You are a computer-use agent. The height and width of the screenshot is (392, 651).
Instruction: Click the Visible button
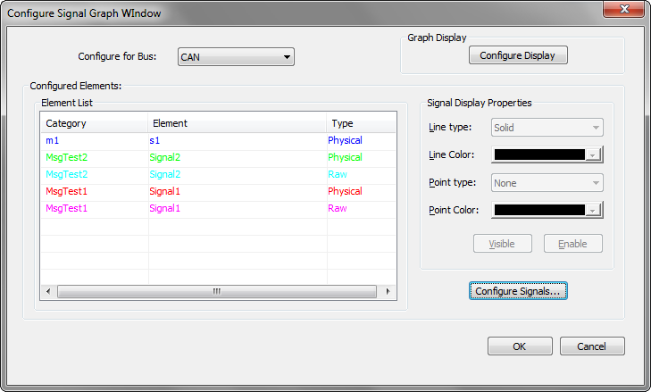(x=503, y=244)
